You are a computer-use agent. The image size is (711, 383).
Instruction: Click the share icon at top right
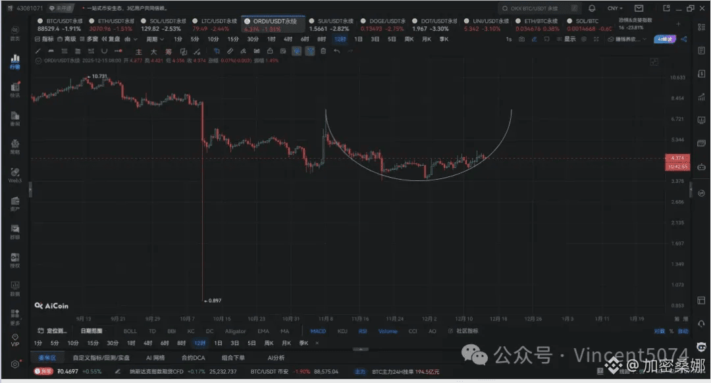click(x=684, y=39)
